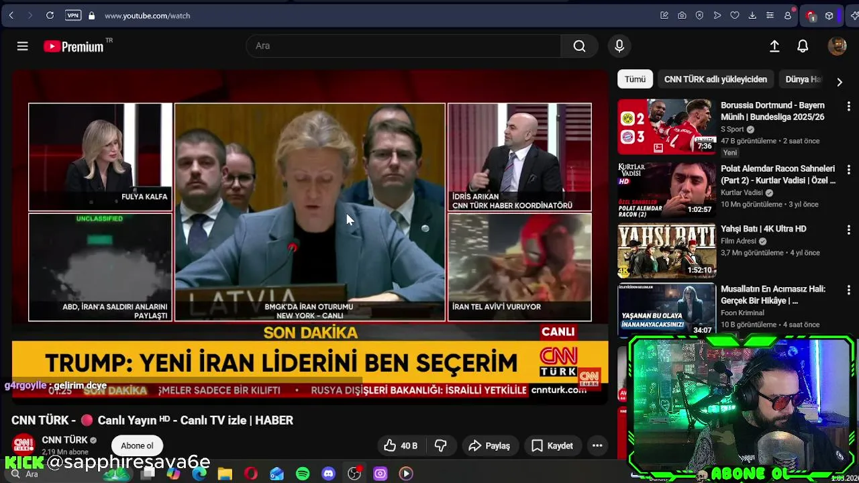Select CNN TÜRK adlı yükleyiciden chip
This screenshot has width=859, height=483.
tap(715, 79)
